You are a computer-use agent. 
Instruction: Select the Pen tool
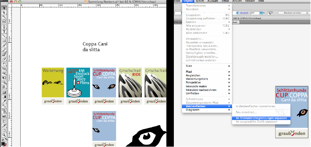(4, 27)
